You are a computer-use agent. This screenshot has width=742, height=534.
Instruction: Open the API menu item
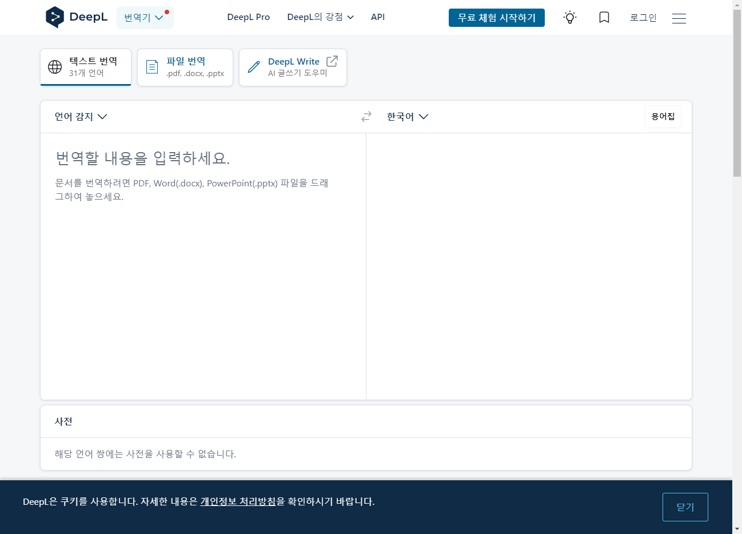(x=377, y=17)
